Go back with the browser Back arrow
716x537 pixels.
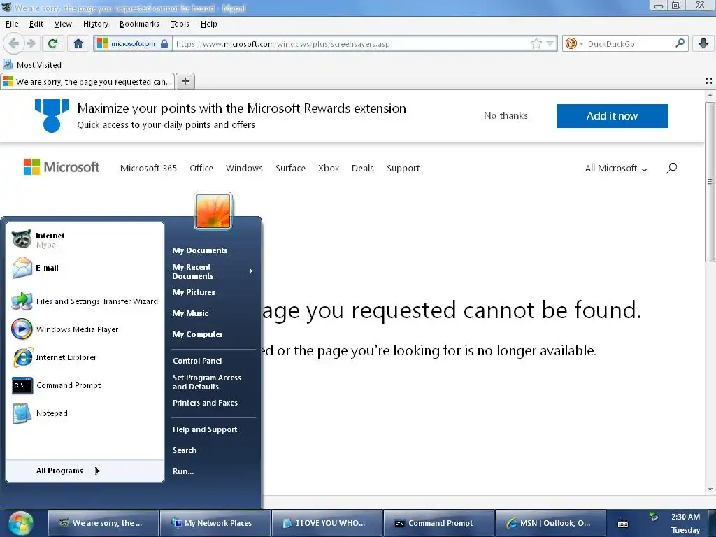click(x=14, y=43)
